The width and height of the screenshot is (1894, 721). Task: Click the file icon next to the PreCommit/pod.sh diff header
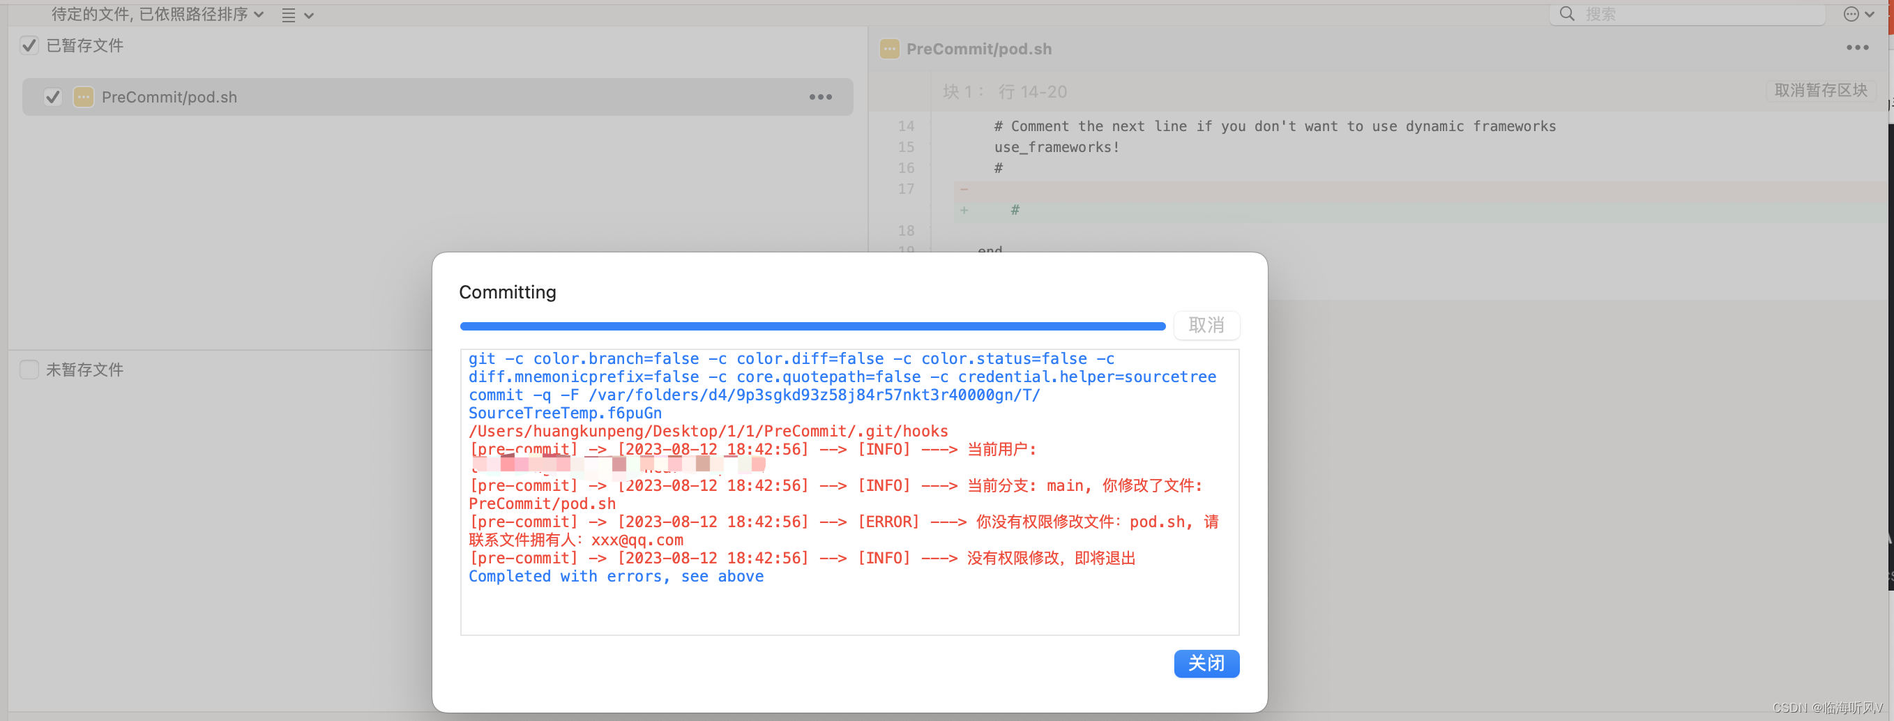[x=889, y=50]
